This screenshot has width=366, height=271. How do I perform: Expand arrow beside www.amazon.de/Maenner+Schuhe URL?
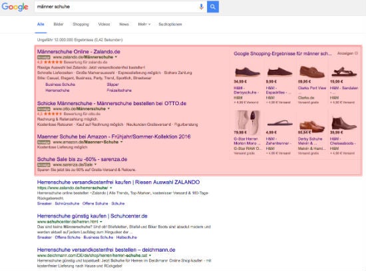coord(121,142)
